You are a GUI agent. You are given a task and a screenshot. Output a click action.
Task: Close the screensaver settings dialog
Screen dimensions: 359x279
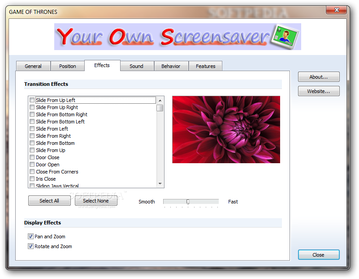click(319, 255)
